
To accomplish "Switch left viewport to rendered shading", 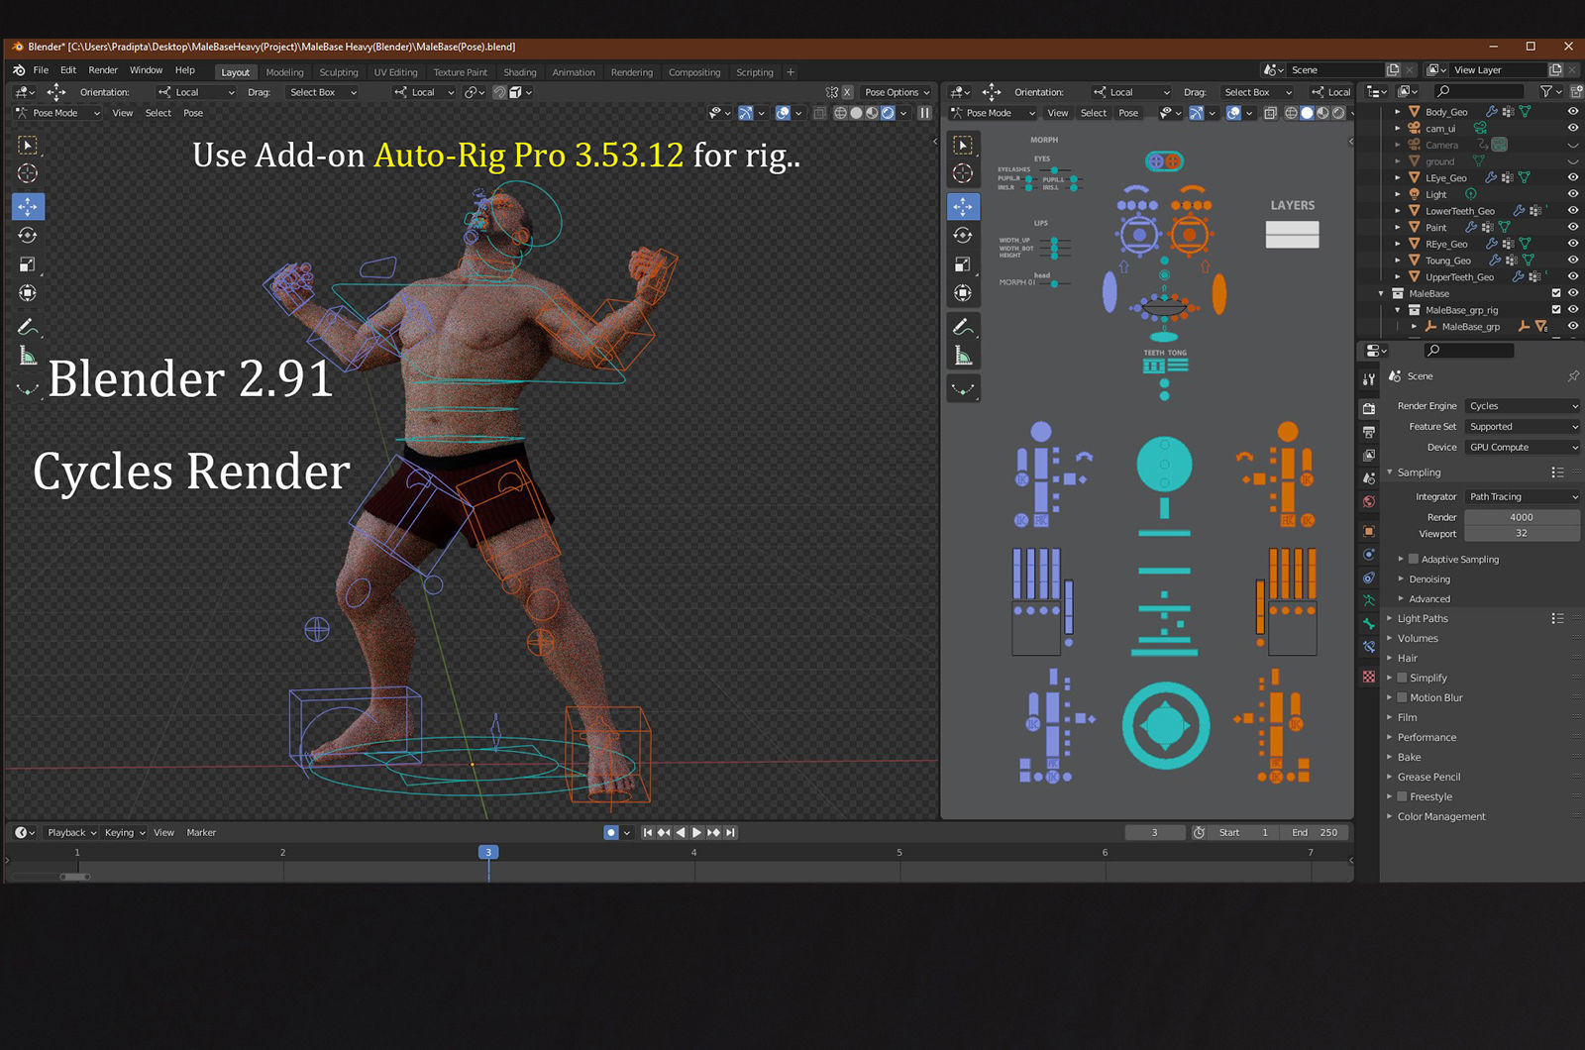I will point(888,113).
